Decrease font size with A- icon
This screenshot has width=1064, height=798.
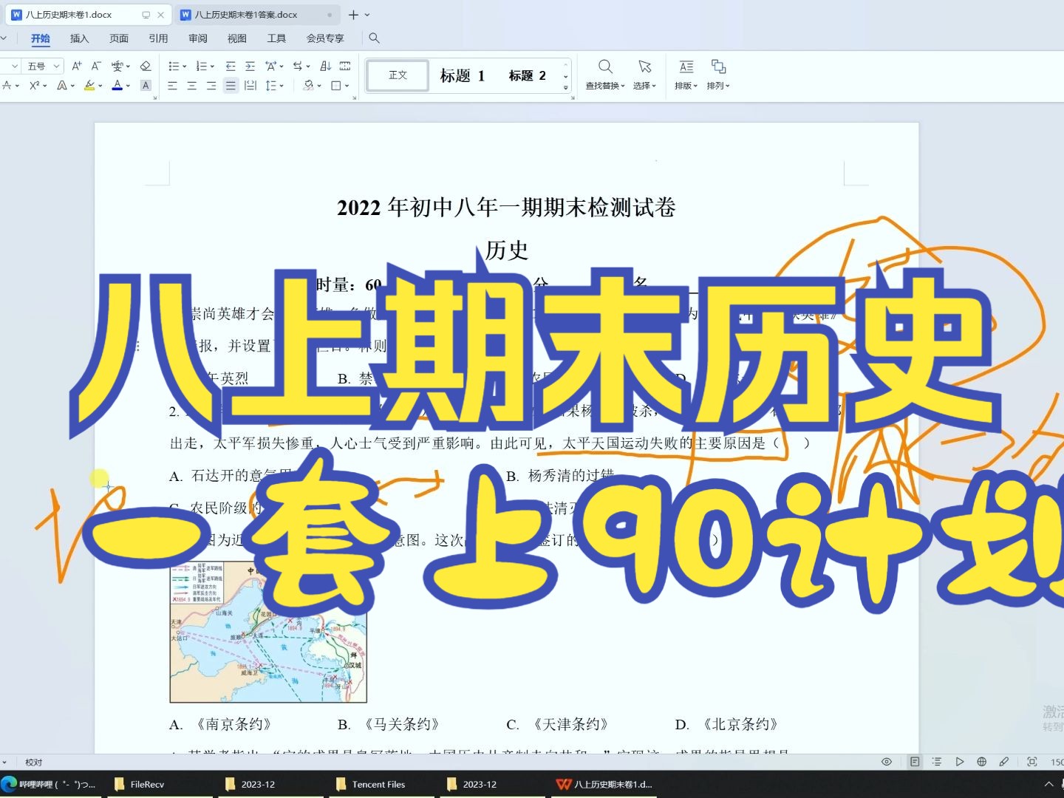pyautogui.click(x=96, y=66)
